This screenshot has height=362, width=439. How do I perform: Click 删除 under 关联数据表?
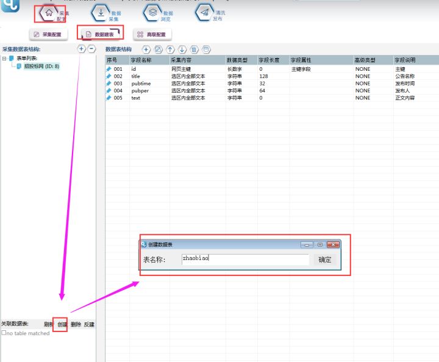pos(76,324)
